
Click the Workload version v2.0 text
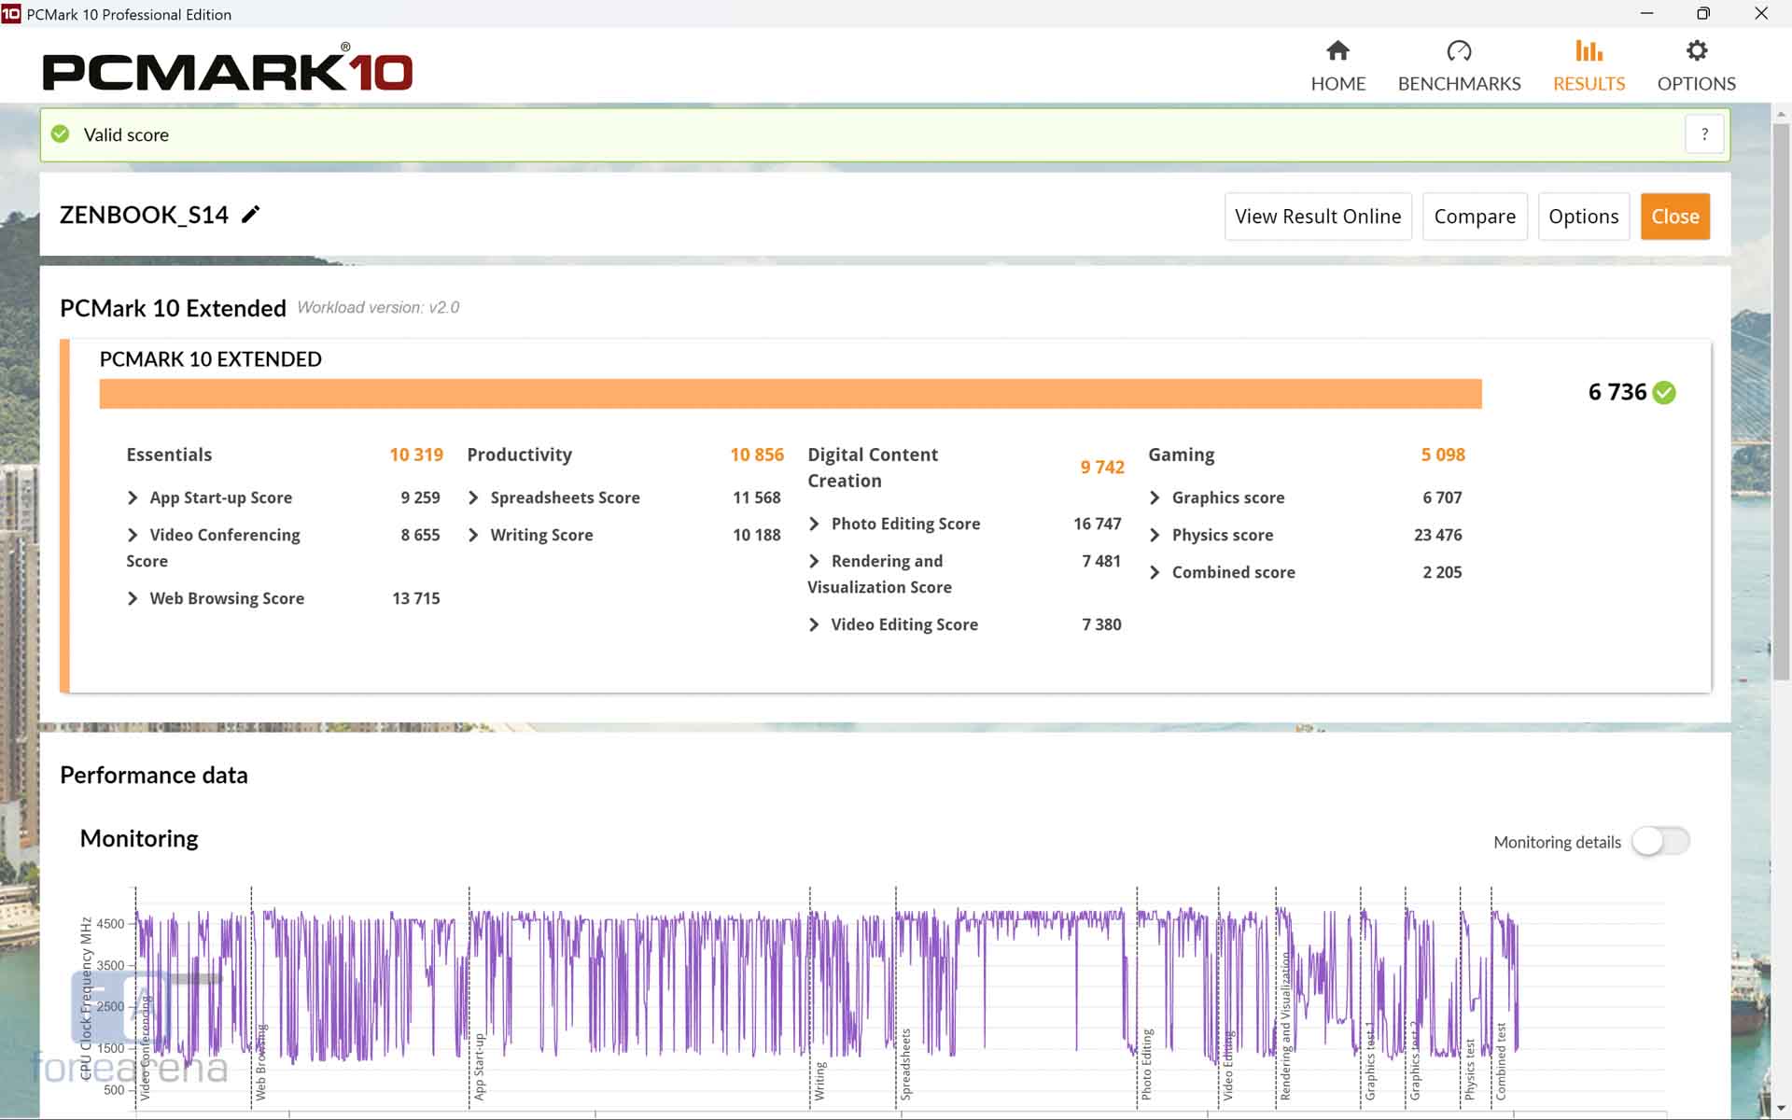point(378,308)
